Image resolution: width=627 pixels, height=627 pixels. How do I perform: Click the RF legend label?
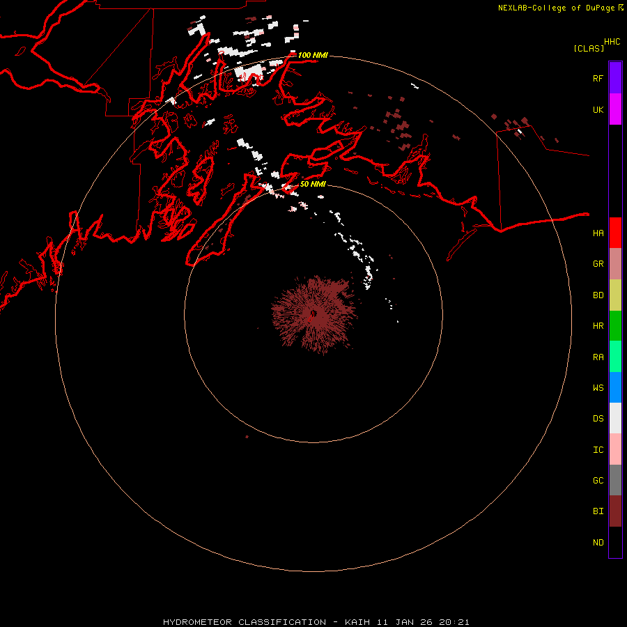coord(598,78)
